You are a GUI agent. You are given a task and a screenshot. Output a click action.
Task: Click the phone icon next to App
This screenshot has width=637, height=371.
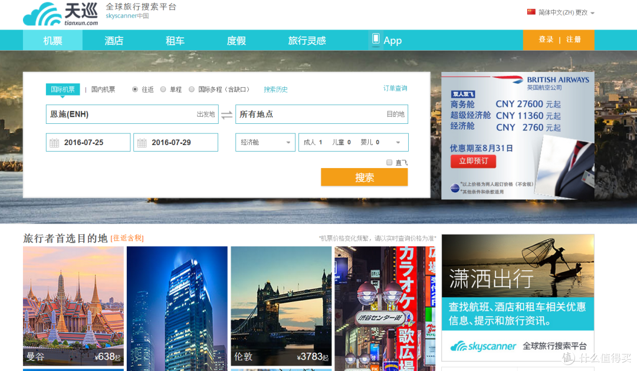coord(376,40)
